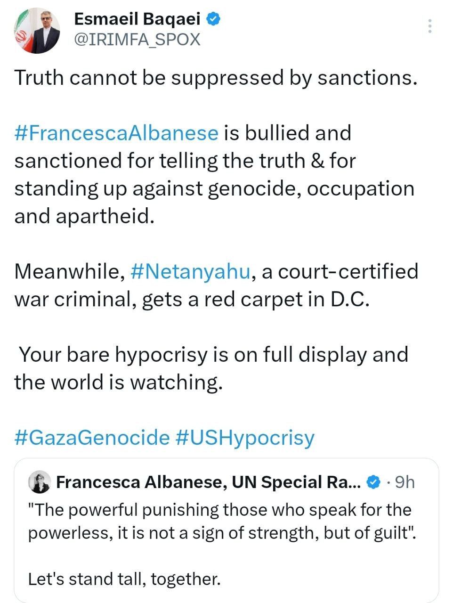Click "Let's stand tall, together." line

click(124, 579)
